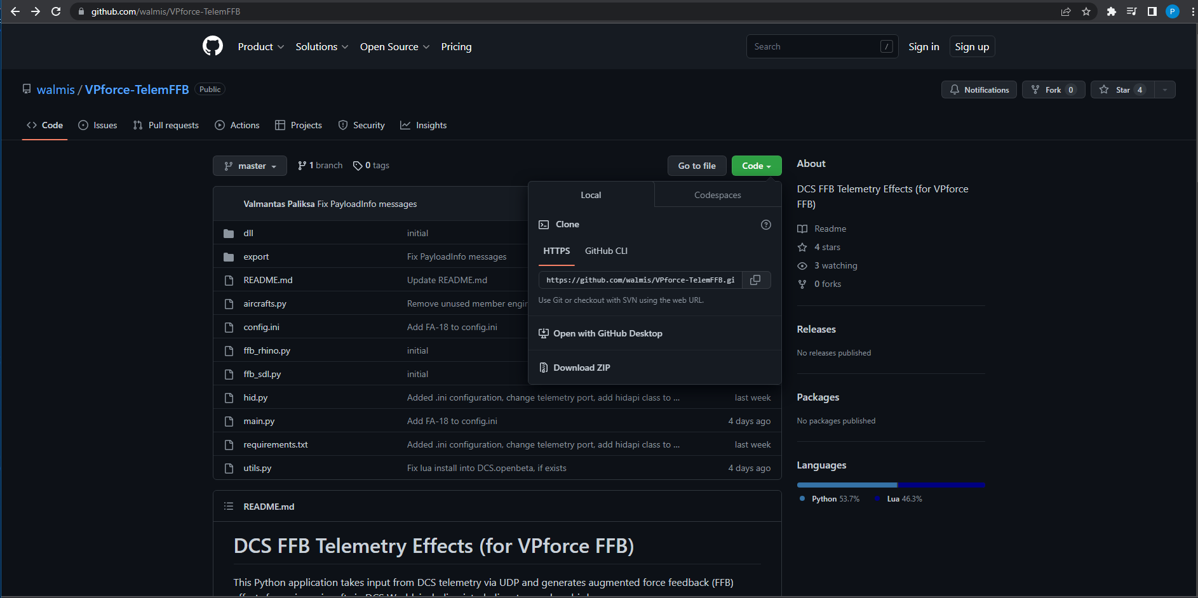
Task: Open the walmis owner profile link
Action: coord(56,90)
